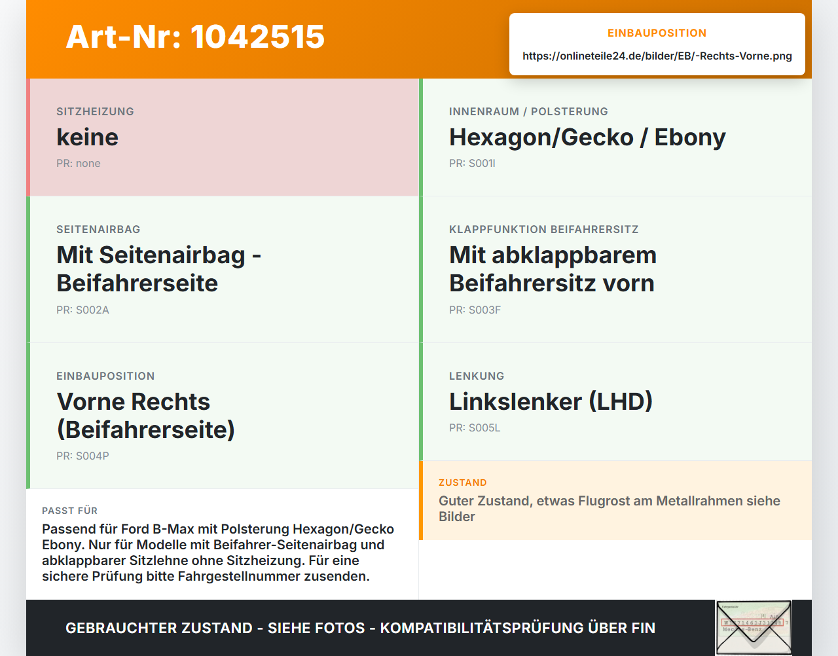Click the Zustand condition note box
Image resolution: width=838 pixels, height=656 pixels.
[x=615, y=501]
